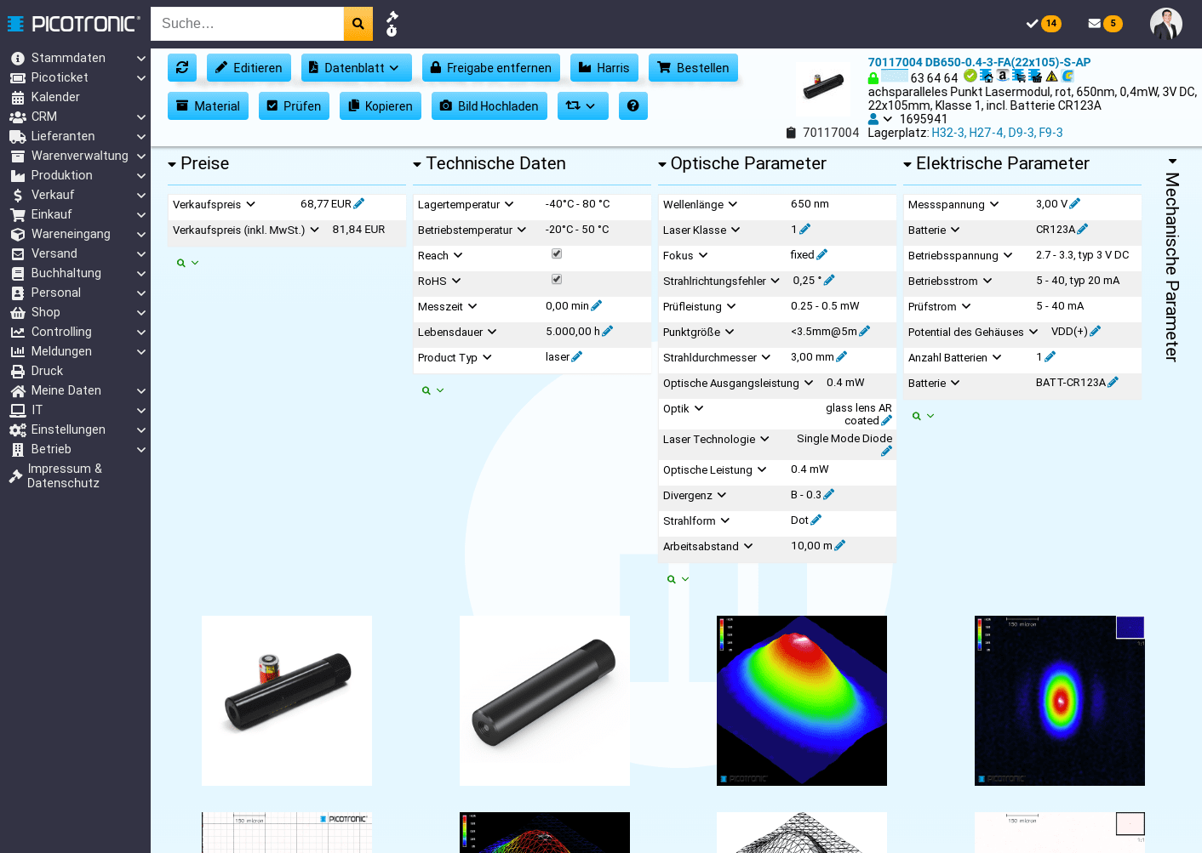Click the Amazon marketplace icon

tap(1003, 76)
